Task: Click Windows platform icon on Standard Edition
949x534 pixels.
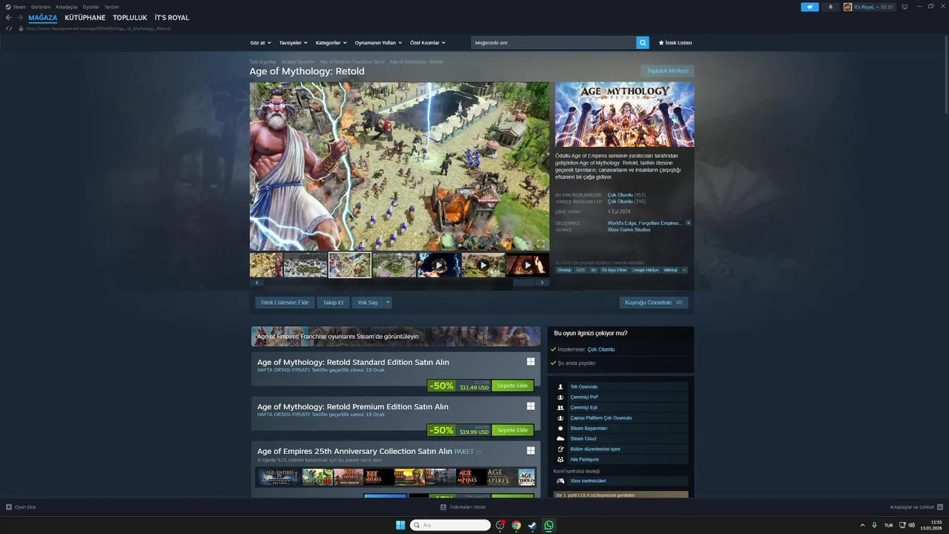Action: coord(531,362)
